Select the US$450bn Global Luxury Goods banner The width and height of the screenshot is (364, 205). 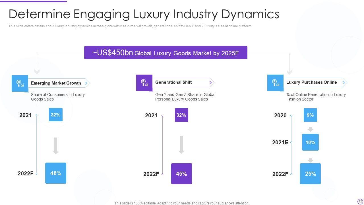pos(166,53)
